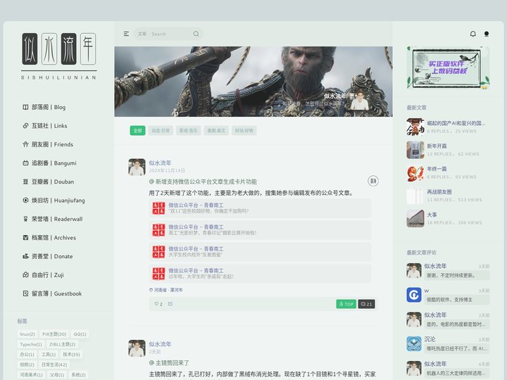Open WeChat card 南工光影织梦 photo contest

pyautogui.click(x=260, y=230)
